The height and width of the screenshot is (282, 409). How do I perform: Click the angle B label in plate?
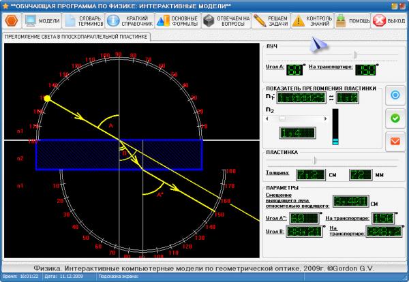[x=125, y=153]
